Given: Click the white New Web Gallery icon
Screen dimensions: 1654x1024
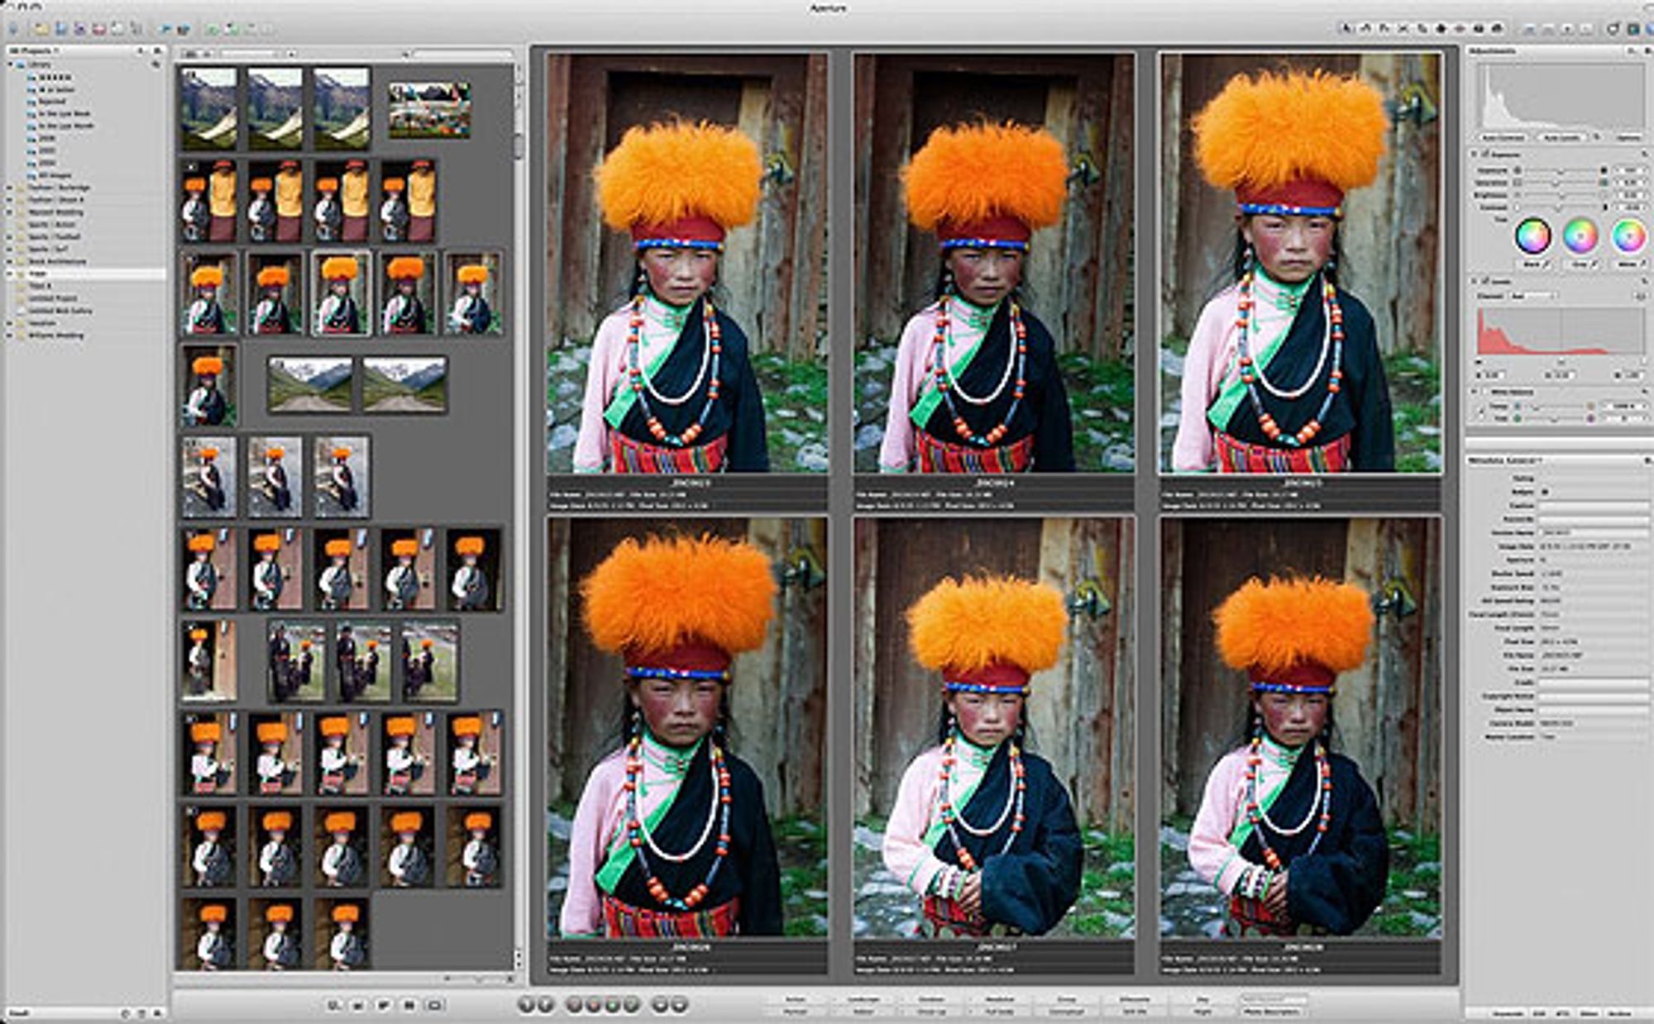Looking at the screenshot, I should click(117, 29).
